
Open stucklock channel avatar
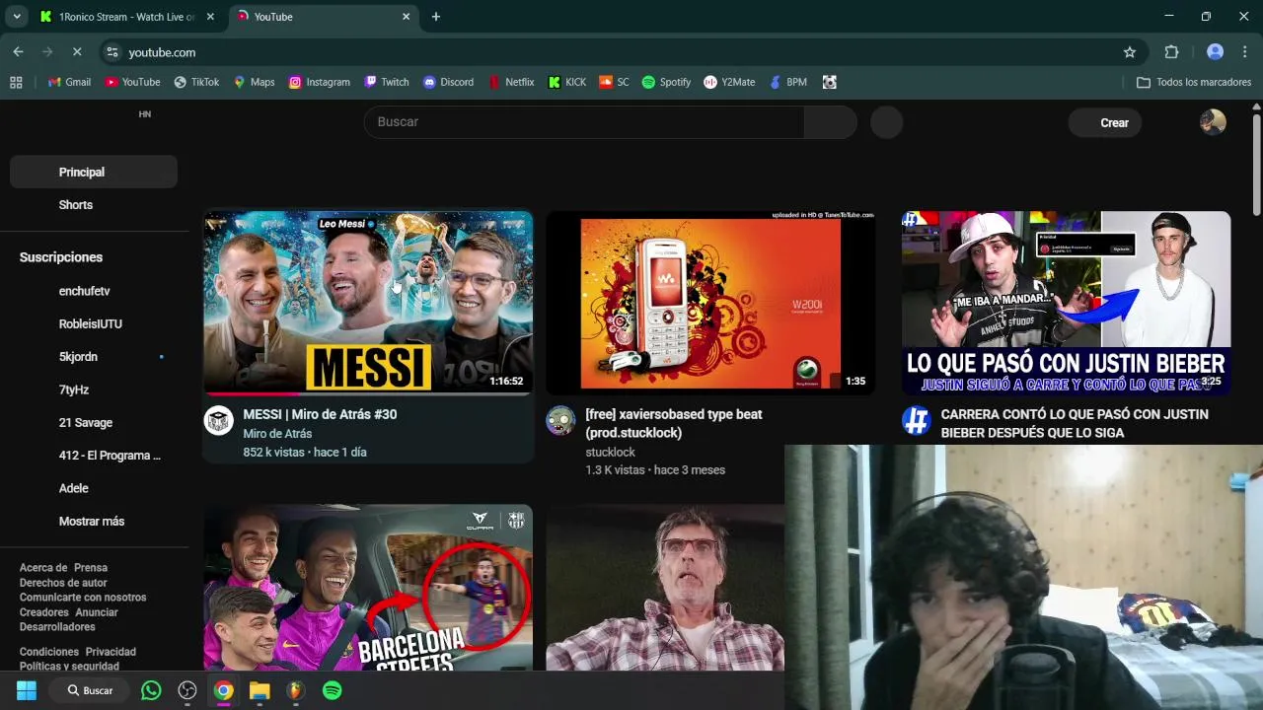(560, 420)
